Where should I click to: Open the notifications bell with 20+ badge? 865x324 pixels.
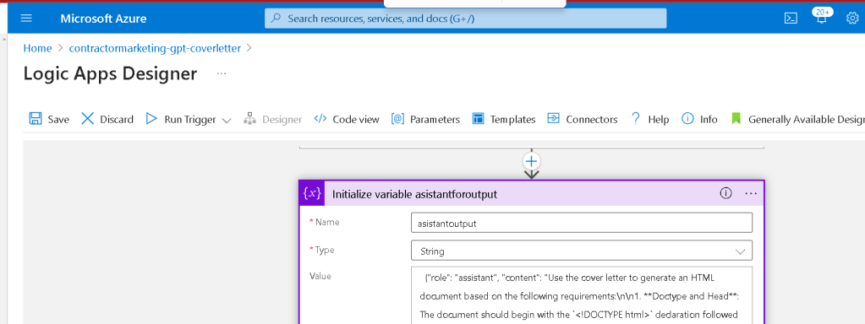(x=821, y=18)
